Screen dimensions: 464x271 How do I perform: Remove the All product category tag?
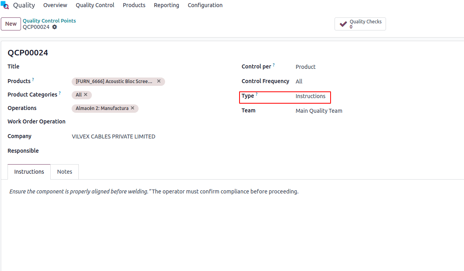click(x=86, y=95)
